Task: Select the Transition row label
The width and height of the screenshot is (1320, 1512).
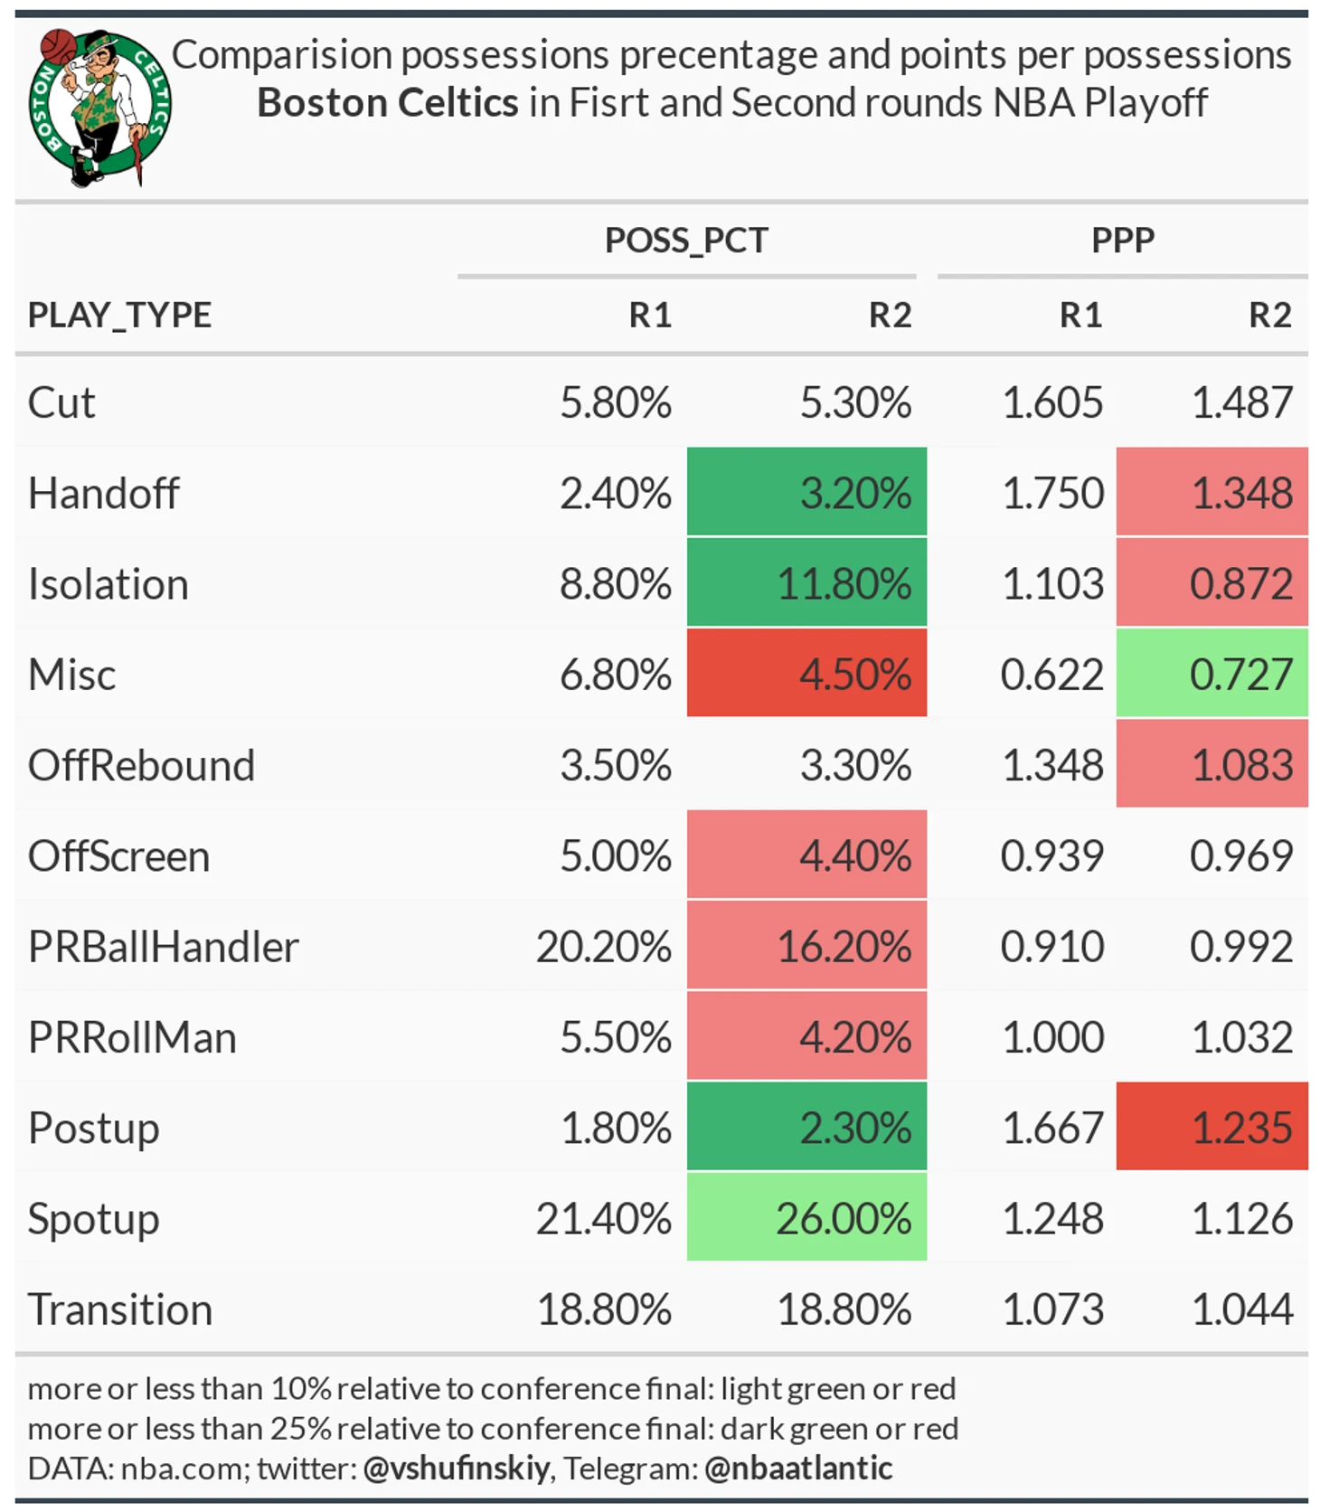Action: click(x=120, y=1309)
